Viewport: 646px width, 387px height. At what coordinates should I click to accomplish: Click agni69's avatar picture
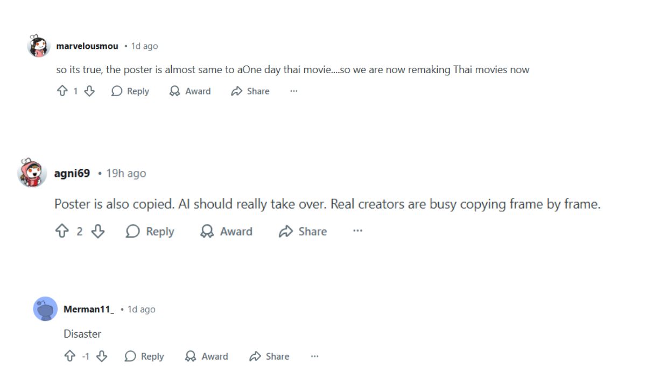pos(32,173)
